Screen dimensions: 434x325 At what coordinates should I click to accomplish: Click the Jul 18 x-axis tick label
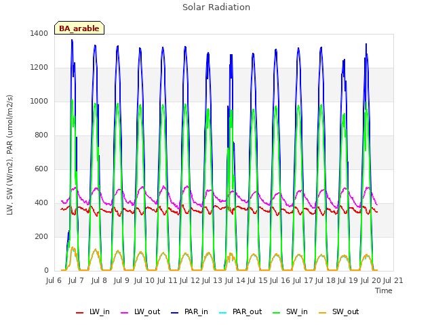click(325, 280)
